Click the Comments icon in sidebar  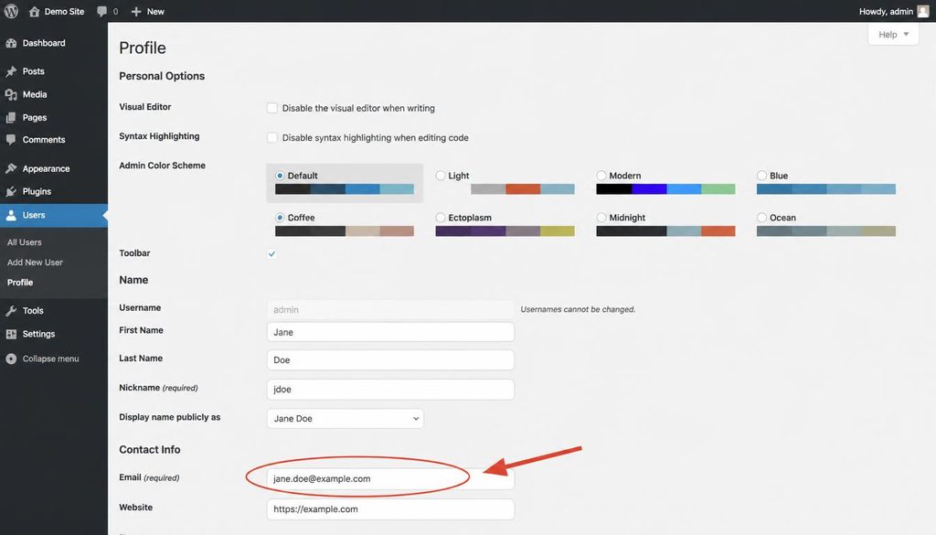[11, 140]
